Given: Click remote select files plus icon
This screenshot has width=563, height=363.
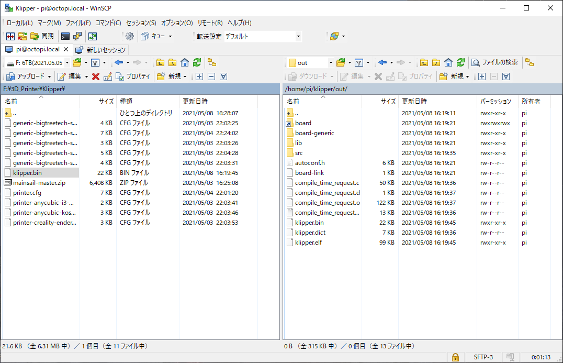Looking at the screenshot, I should pyautogui.click(x=482, y=76).
